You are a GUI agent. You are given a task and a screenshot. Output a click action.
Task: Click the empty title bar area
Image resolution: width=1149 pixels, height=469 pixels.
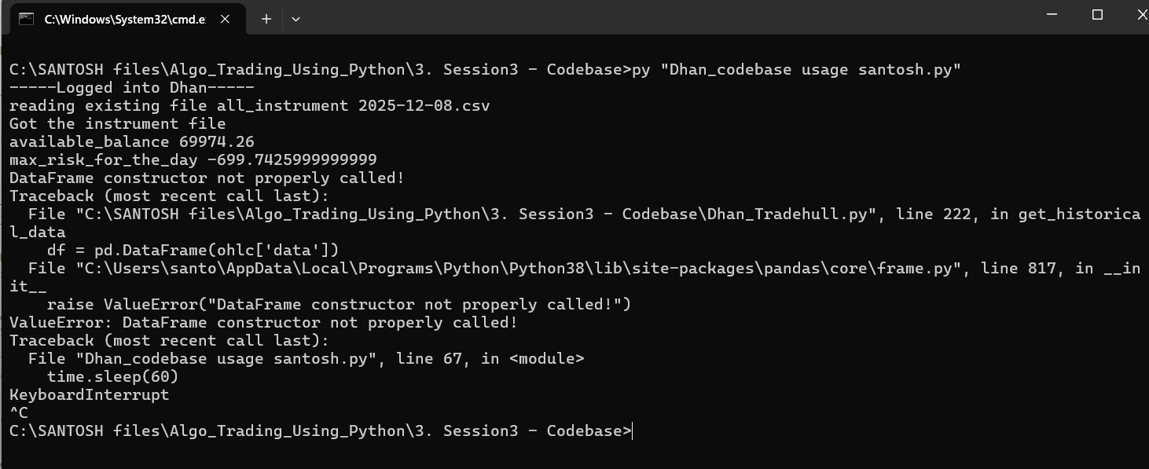(629, 17)
